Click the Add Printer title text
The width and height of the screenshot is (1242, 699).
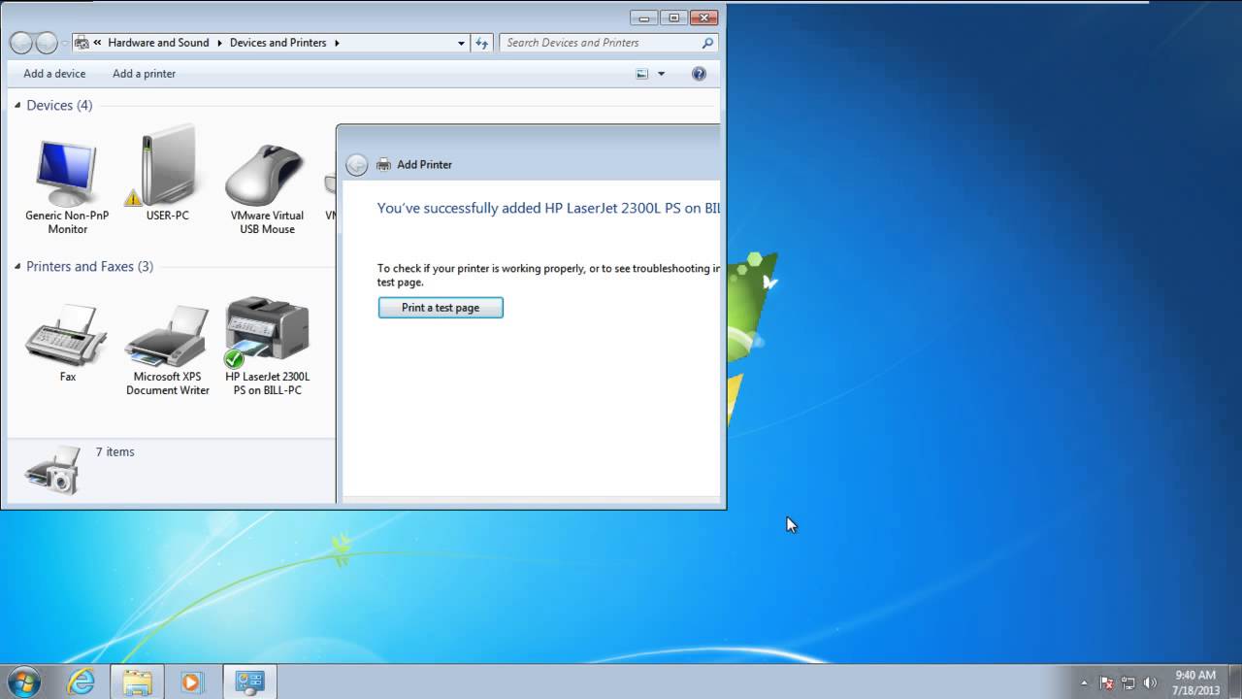[424, 165]
